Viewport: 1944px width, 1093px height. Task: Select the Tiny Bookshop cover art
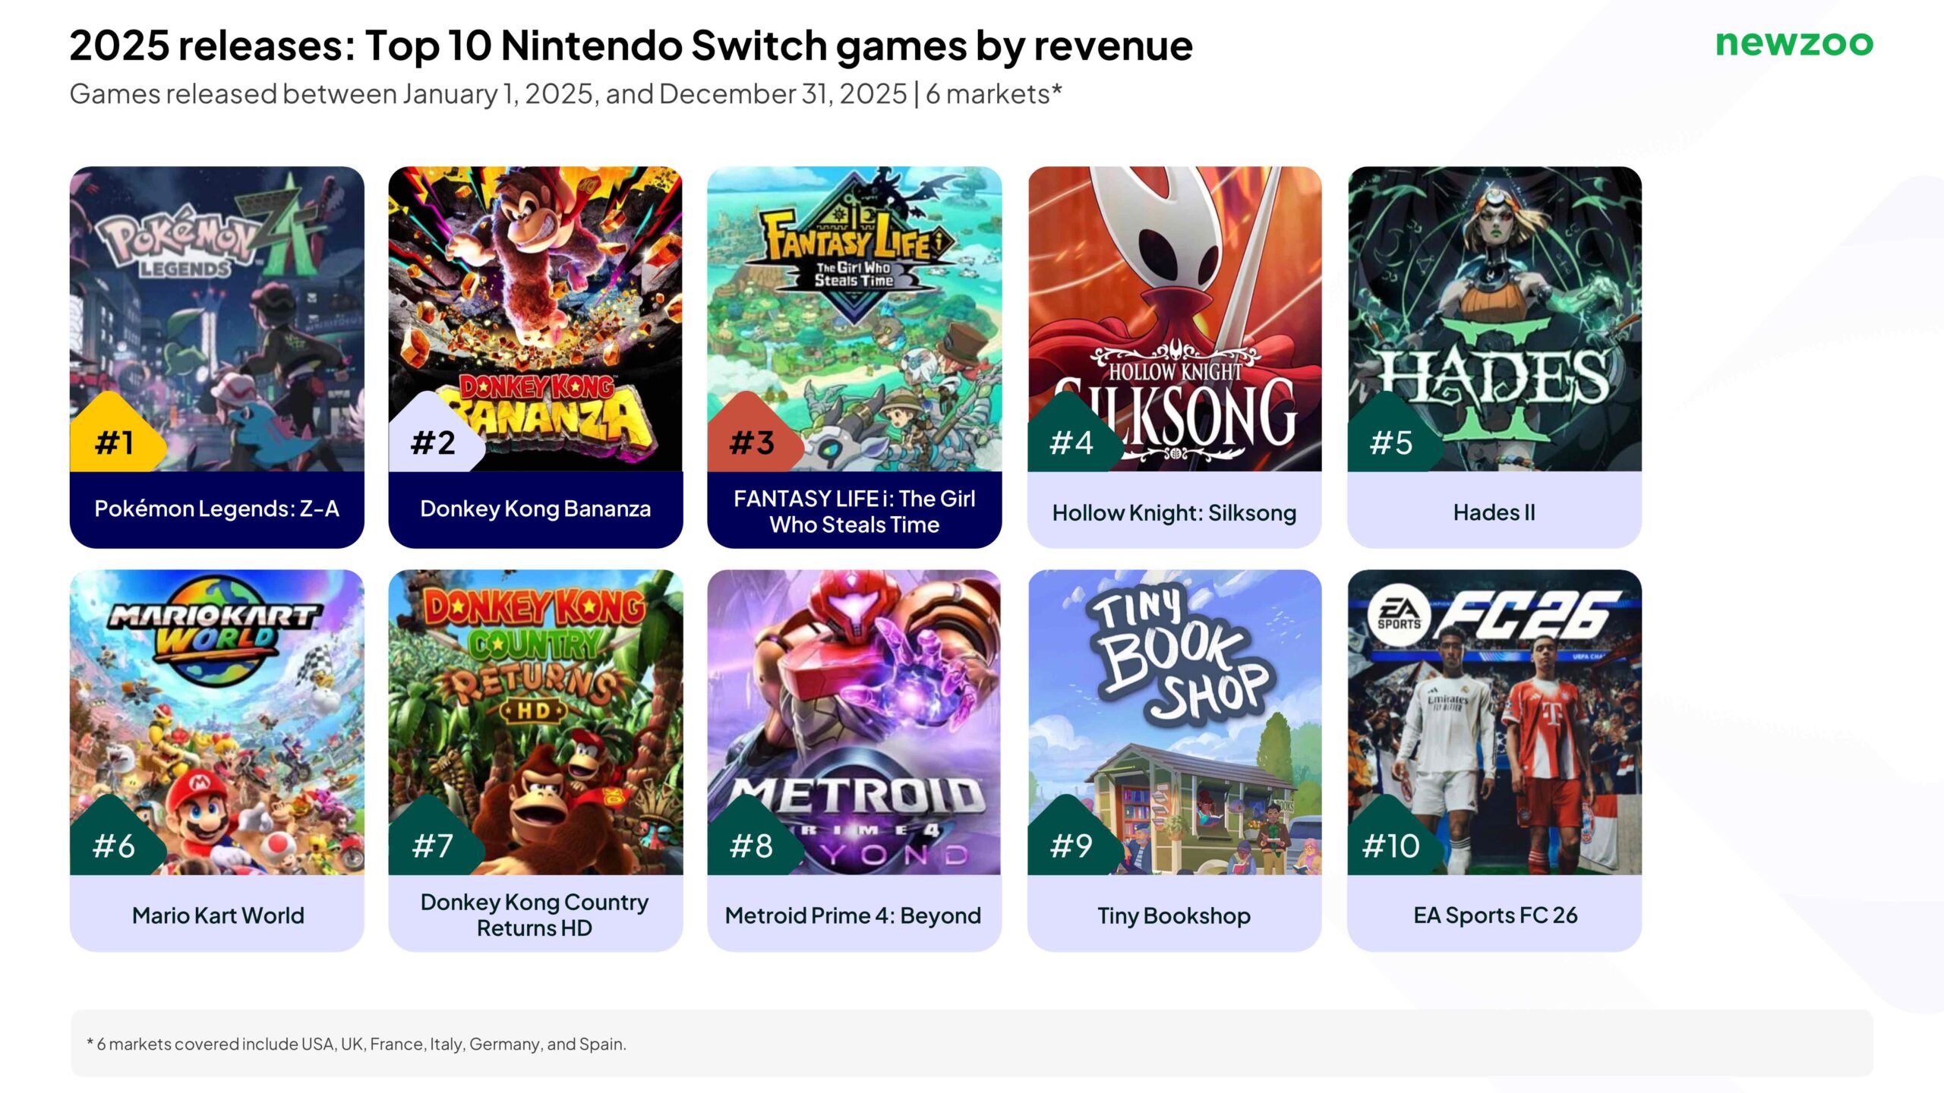pos(1174,706)
